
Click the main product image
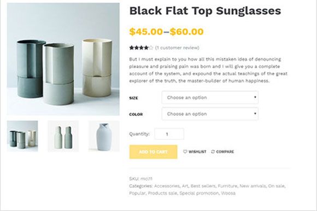coord(63,59)
